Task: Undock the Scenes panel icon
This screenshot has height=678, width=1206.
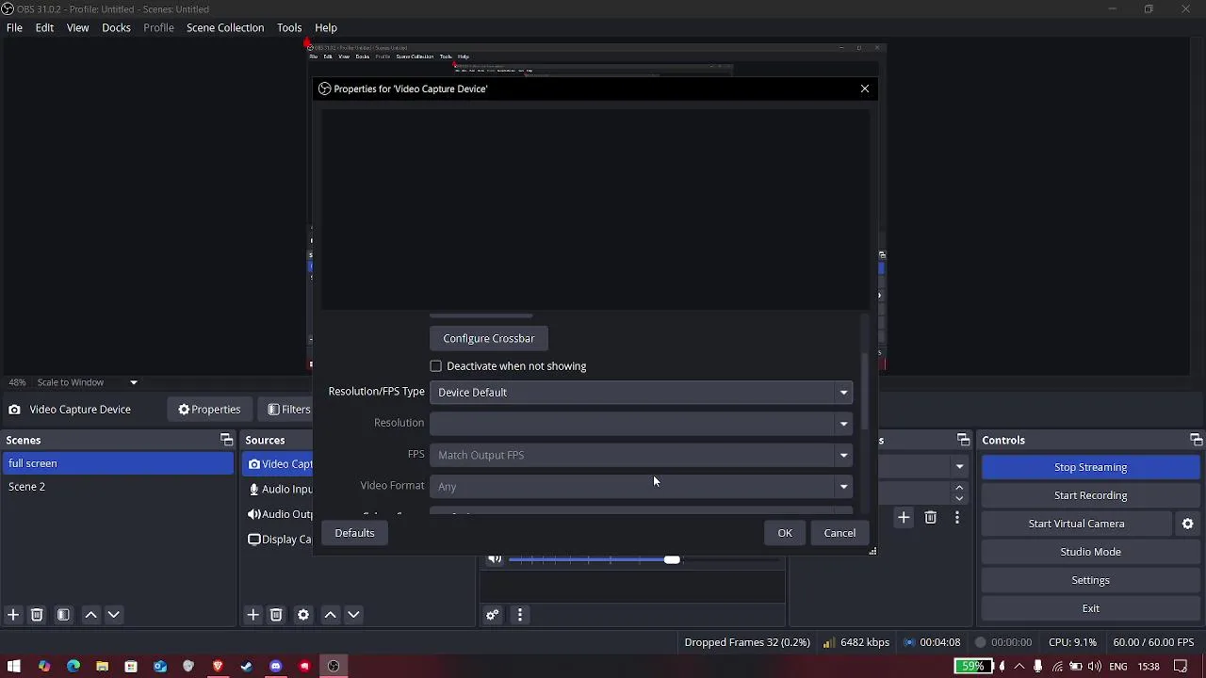Action: point(226,440)
